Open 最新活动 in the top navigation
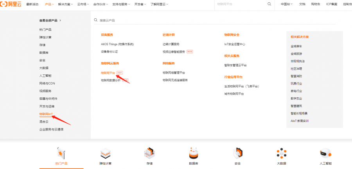The width and height of the screenshot is (352, 169). coord(32,4)
